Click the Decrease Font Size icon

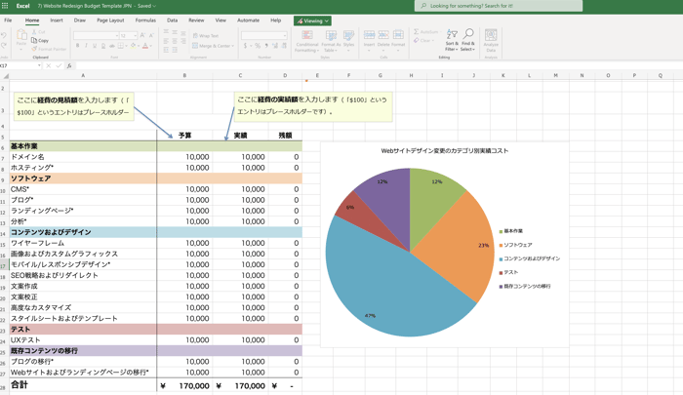coord(151,35)
